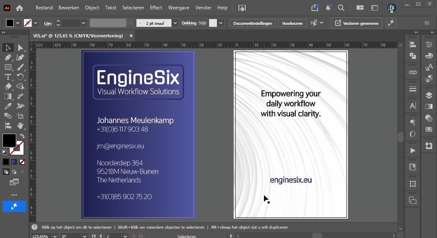Toggle Draw Normal mode
The width and height of the screenshot is (437, 238).
[x=6, y=172]
